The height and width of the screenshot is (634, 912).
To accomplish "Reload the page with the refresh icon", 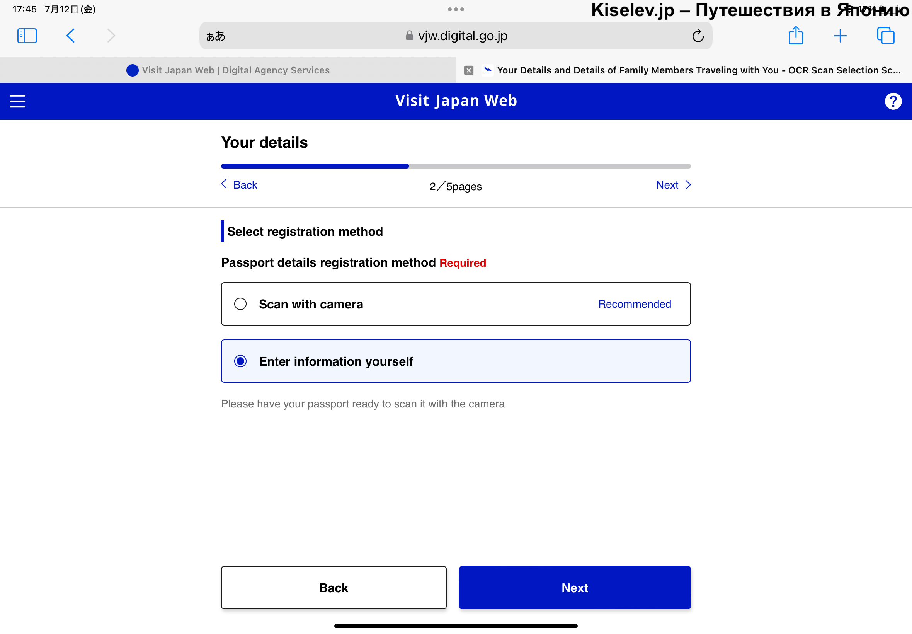I will (x=698, y=36).
